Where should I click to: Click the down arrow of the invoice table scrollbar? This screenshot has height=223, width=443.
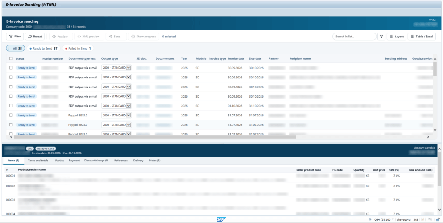(x=435, y=130)
